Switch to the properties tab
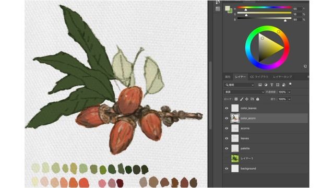 228,77
